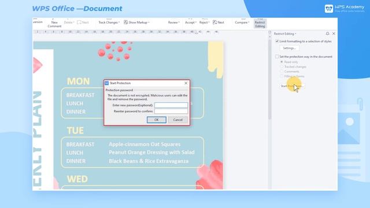Click Black Beans & Rice Extravaganza text
370x208 pixels.
(149, 161)
